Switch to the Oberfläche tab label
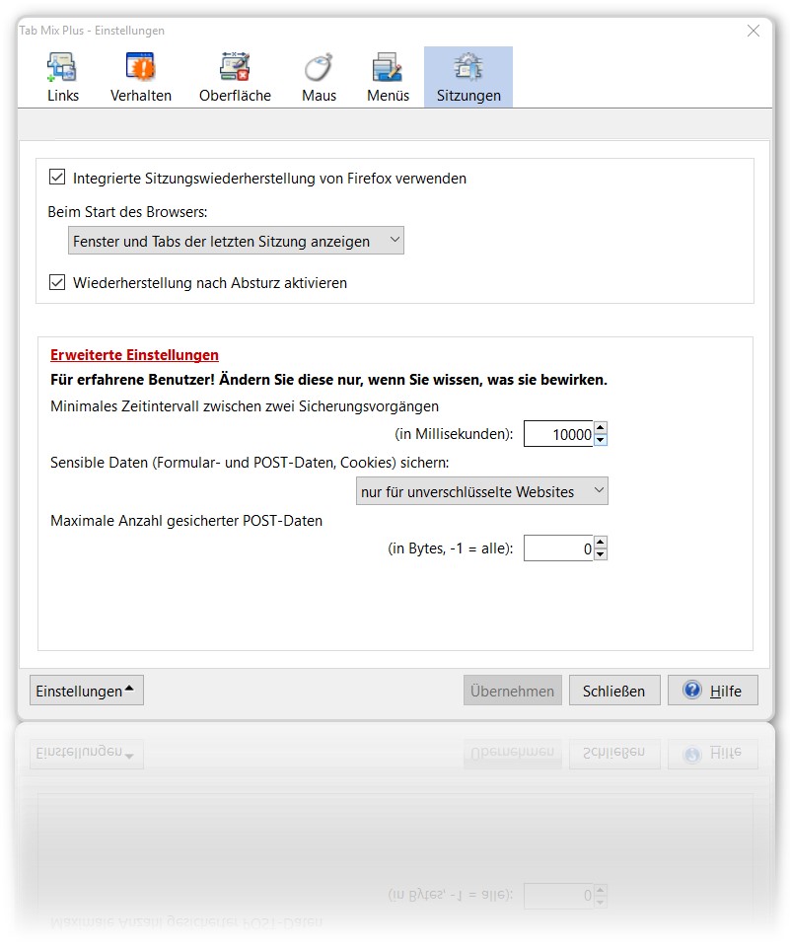 (236, 96)
